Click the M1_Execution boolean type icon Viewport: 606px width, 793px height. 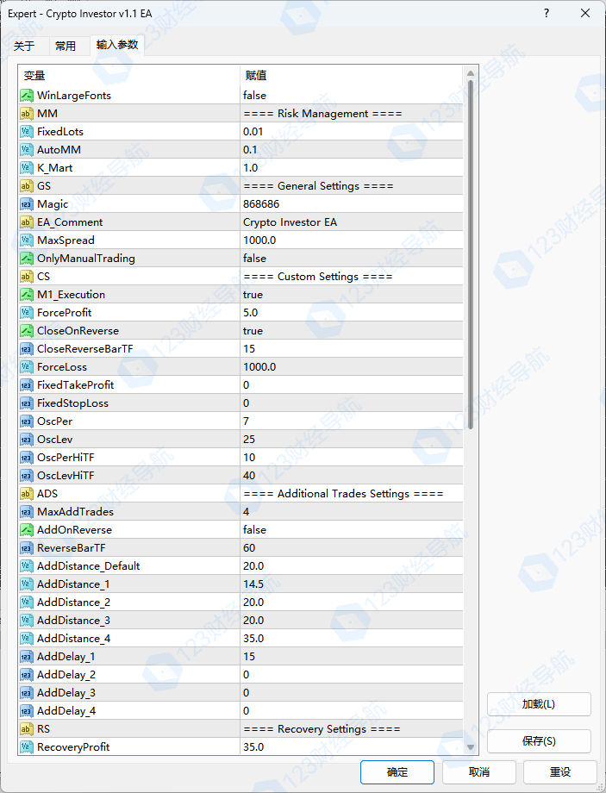(27, 295)
